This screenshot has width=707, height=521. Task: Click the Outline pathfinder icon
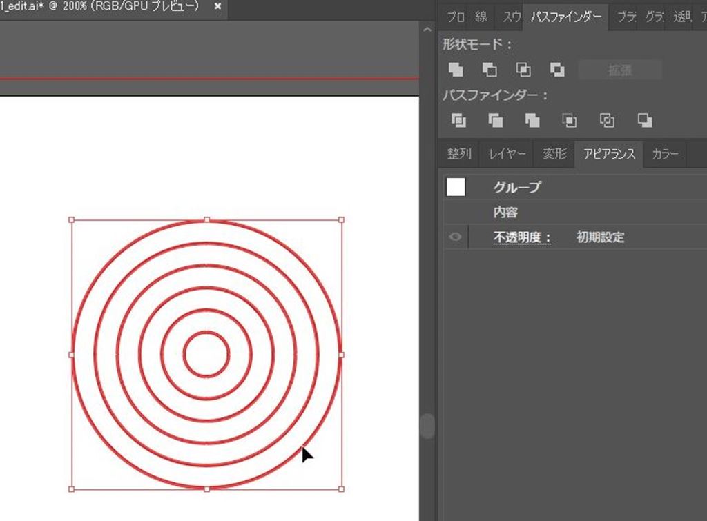607,121
